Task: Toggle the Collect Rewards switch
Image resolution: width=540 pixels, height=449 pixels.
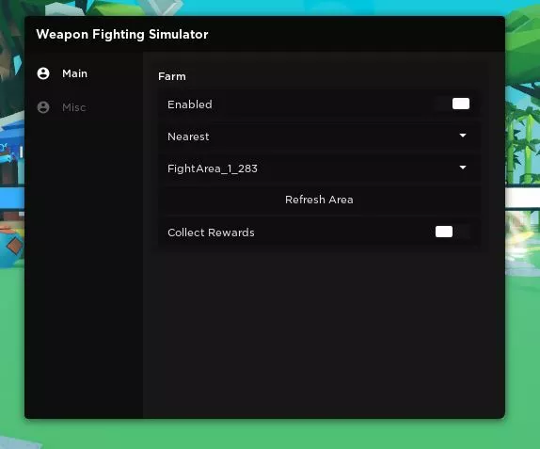Action: (x=453, y=232)
